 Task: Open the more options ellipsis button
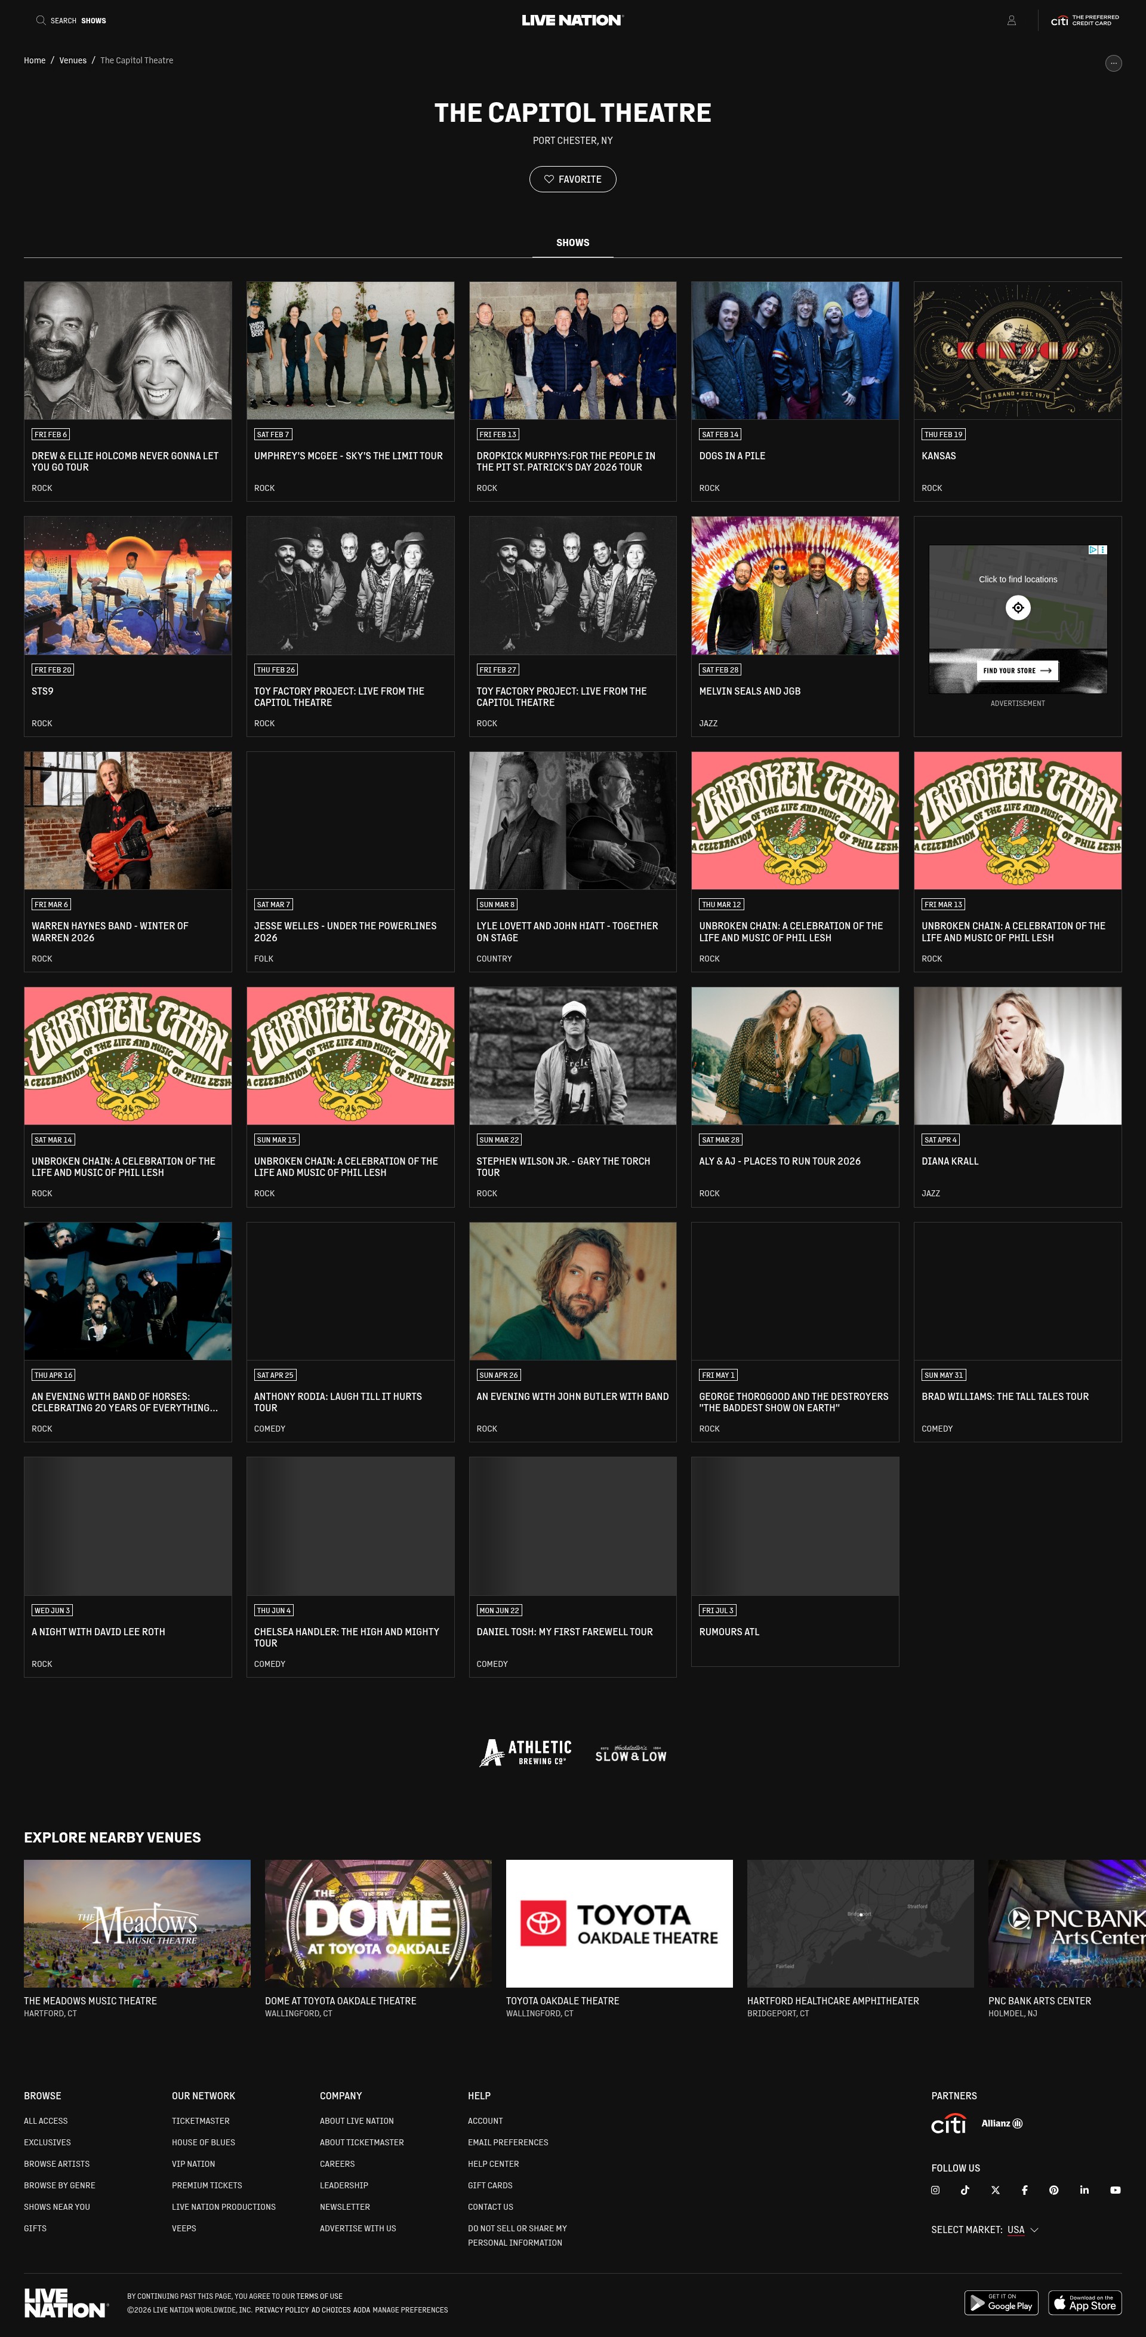[x=1113, y=63]
